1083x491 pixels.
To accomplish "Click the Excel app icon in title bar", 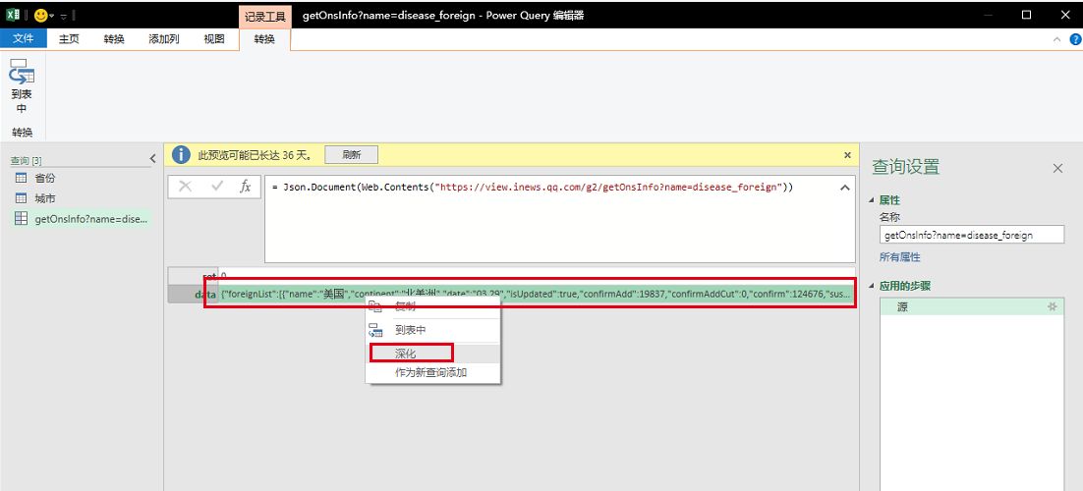I will (x=13, y=15).
